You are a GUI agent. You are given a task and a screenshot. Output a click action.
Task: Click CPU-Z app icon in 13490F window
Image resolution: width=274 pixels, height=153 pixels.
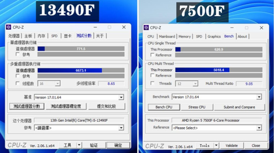[x=8, y=27]
